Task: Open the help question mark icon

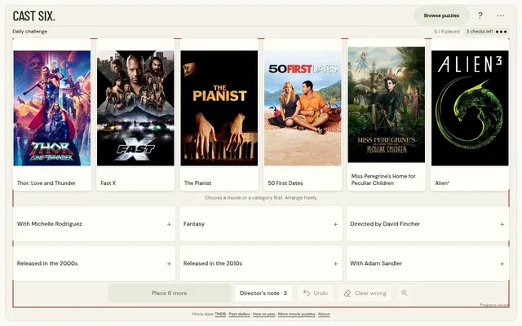Action: tap(480, 15)
